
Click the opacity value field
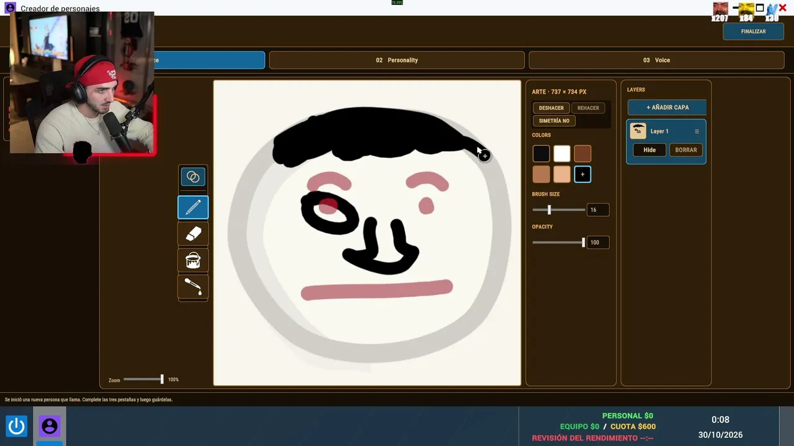[x=598, y=242]
